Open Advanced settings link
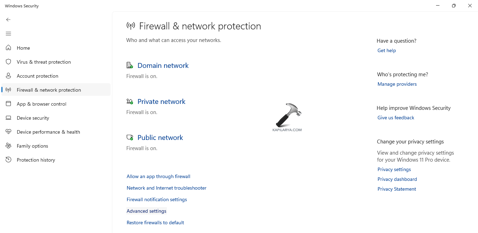 (147, 211)
